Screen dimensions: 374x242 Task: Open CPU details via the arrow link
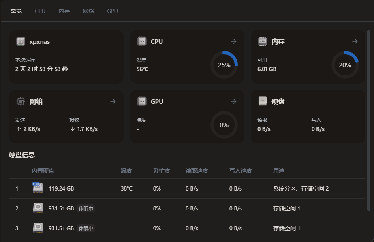click(234, 41)
